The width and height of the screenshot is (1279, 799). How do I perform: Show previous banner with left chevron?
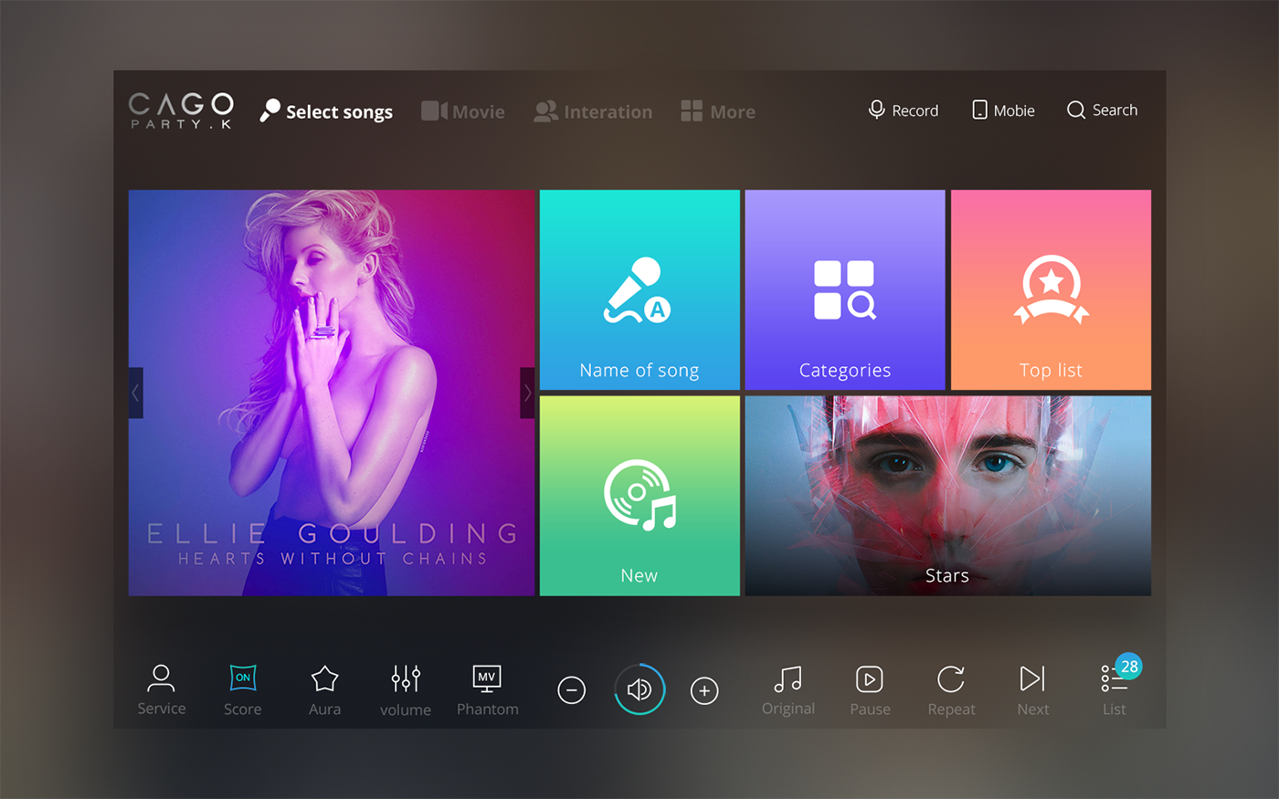(x=136, y=393)
